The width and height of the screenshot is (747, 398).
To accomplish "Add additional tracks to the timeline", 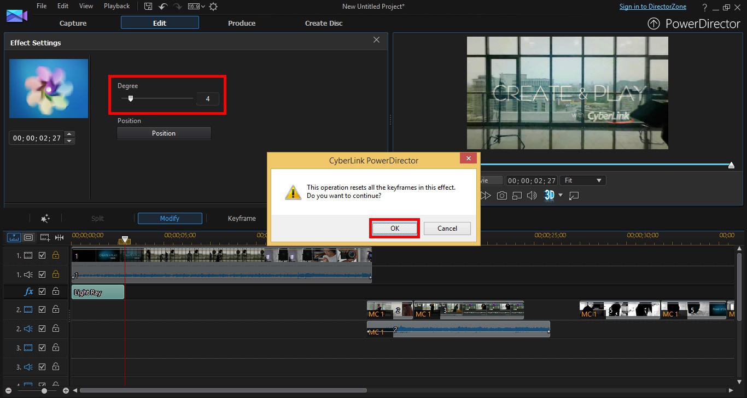I will [x=45, y=237].
